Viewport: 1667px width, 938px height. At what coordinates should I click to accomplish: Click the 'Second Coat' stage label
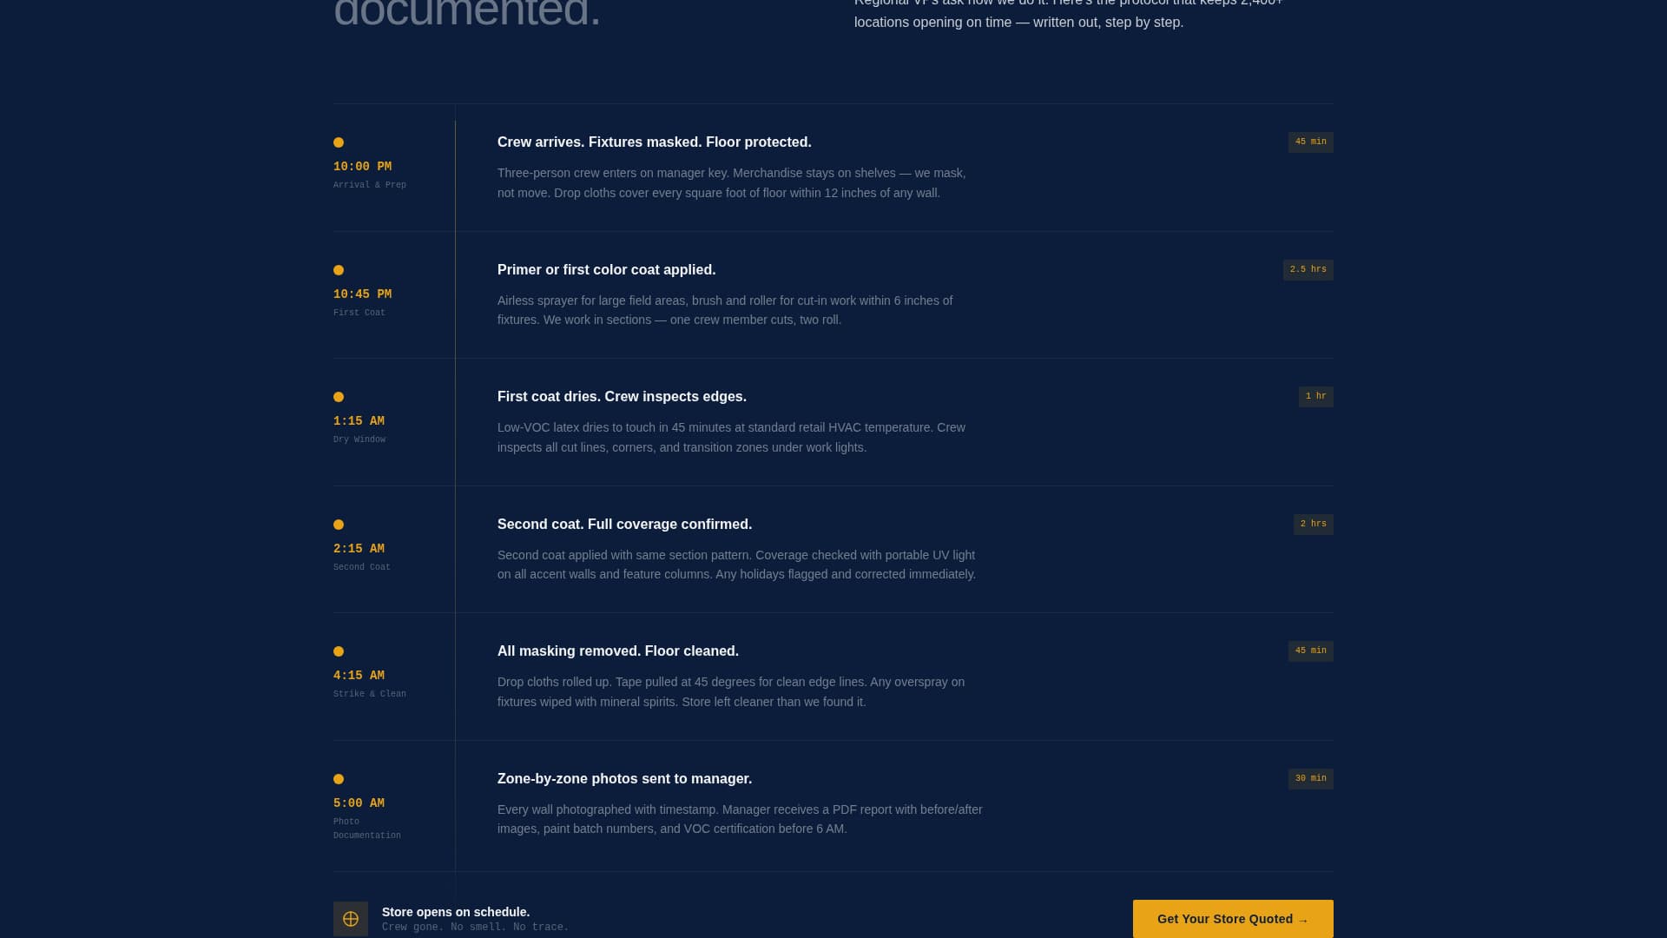tap(362, 567)
